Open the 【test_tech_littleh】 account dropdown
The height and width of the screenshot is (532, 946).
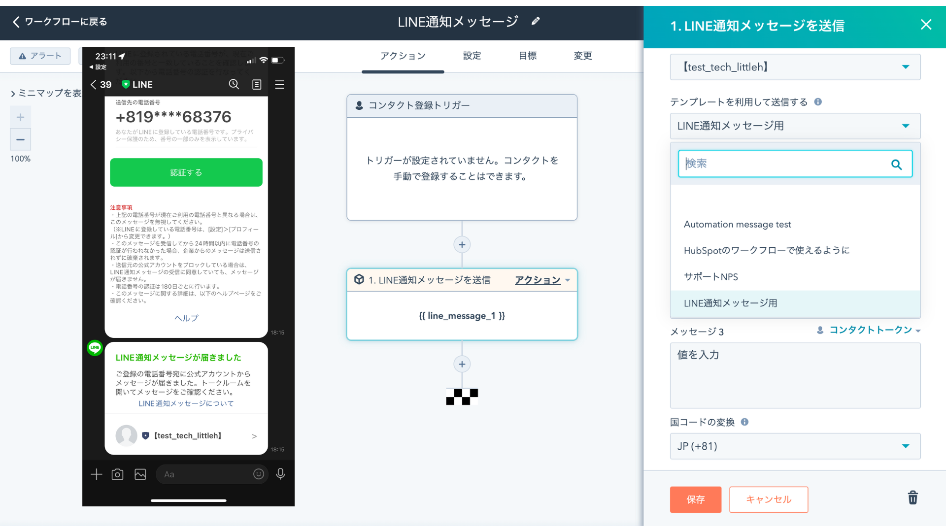[795, 67]
